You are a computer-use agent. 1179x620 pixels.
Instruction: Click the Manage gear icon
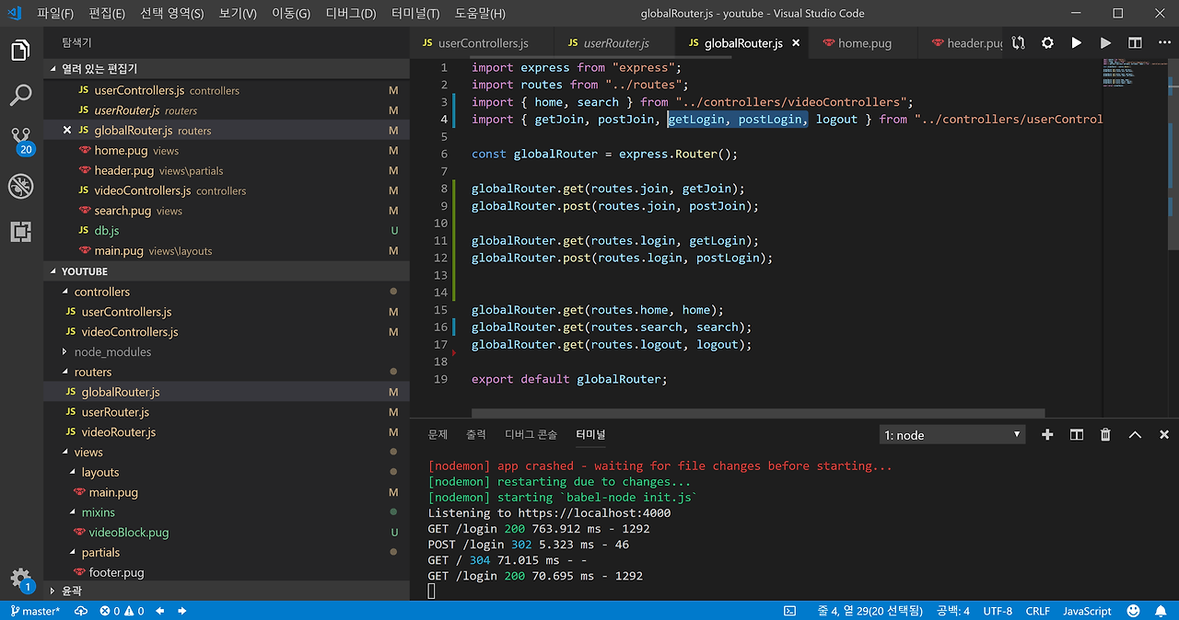pyautogui.click(x=20, y=579)
